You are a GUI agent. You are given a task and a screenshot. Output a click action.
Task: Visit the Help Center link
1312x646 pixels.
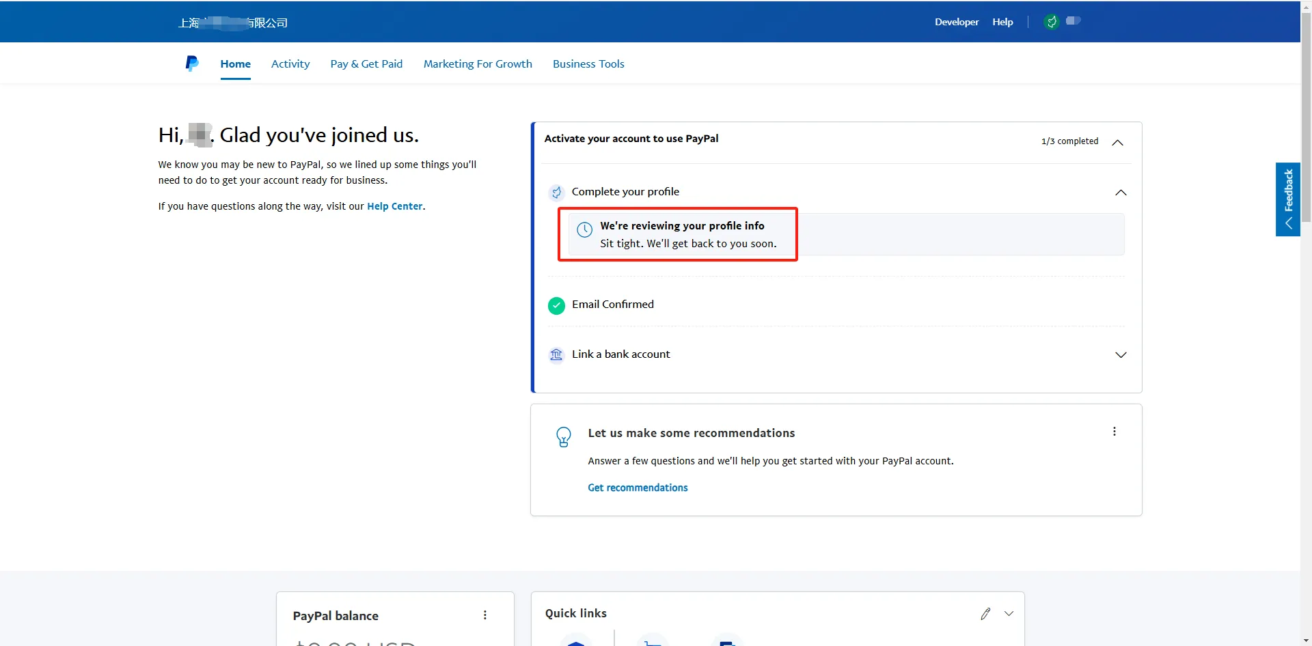tap(394, 206)
